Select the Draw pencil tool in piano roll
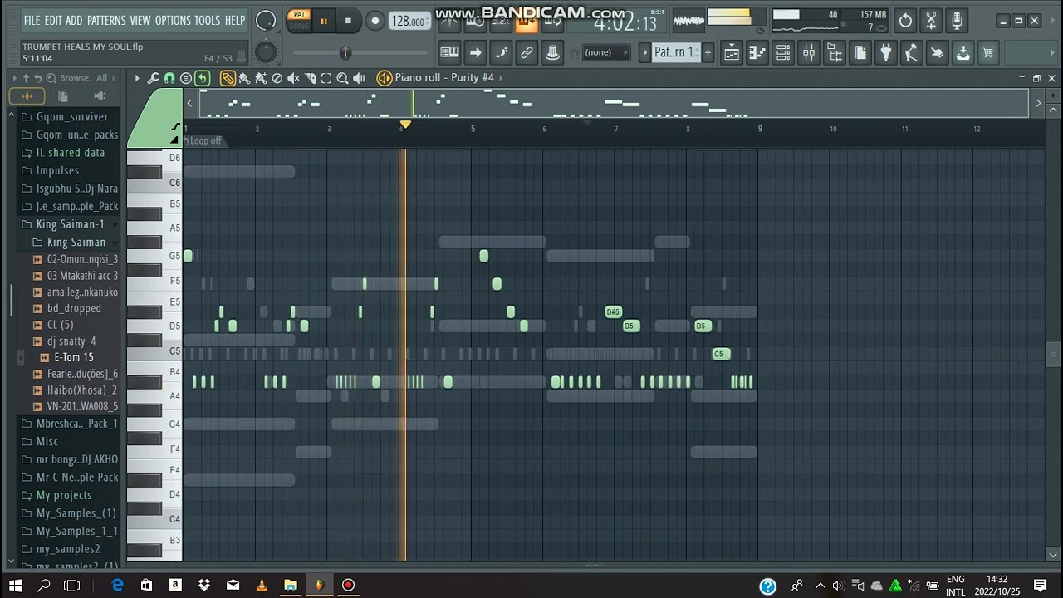1063x598 pixels. (228, 78)
